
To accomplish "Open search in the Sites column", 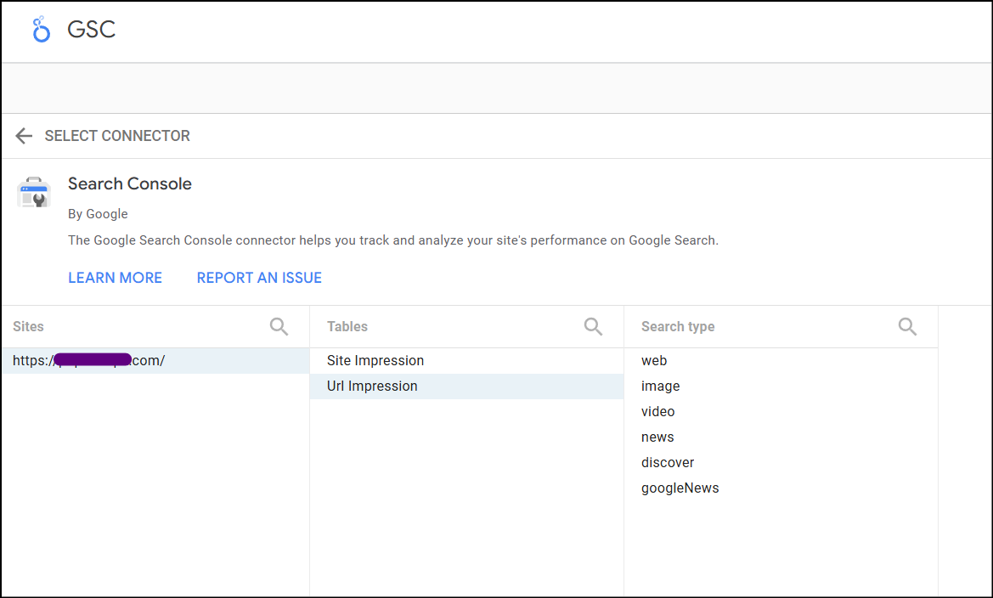I will pyautogui.click(x=279, y=326).
